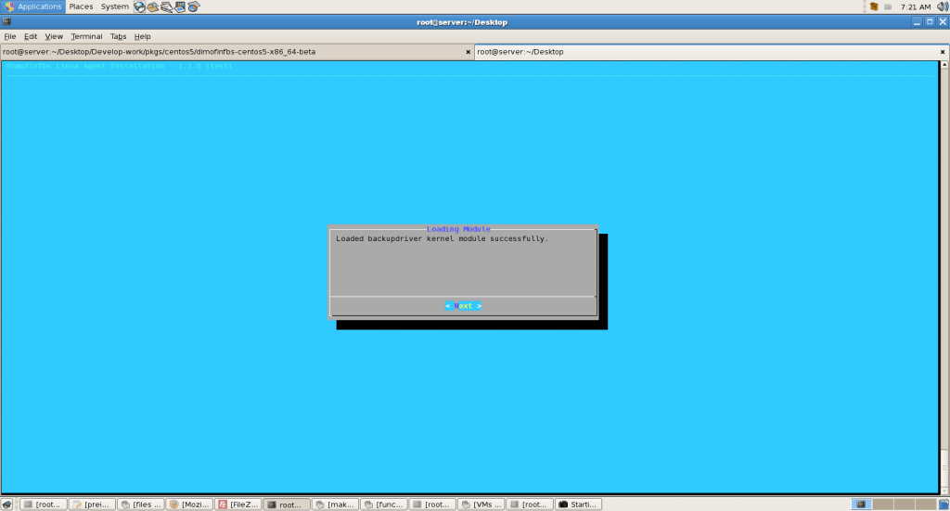Switch to the Starti... taskbar window
The height and width of the screenshot is (511, 950).
click(578, 505)
